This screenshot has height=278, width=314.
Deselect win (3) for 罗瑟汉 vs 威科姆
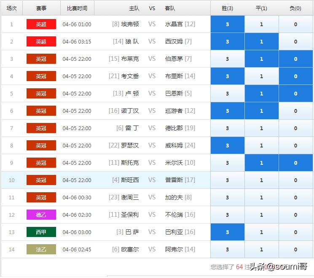[228, 145]
